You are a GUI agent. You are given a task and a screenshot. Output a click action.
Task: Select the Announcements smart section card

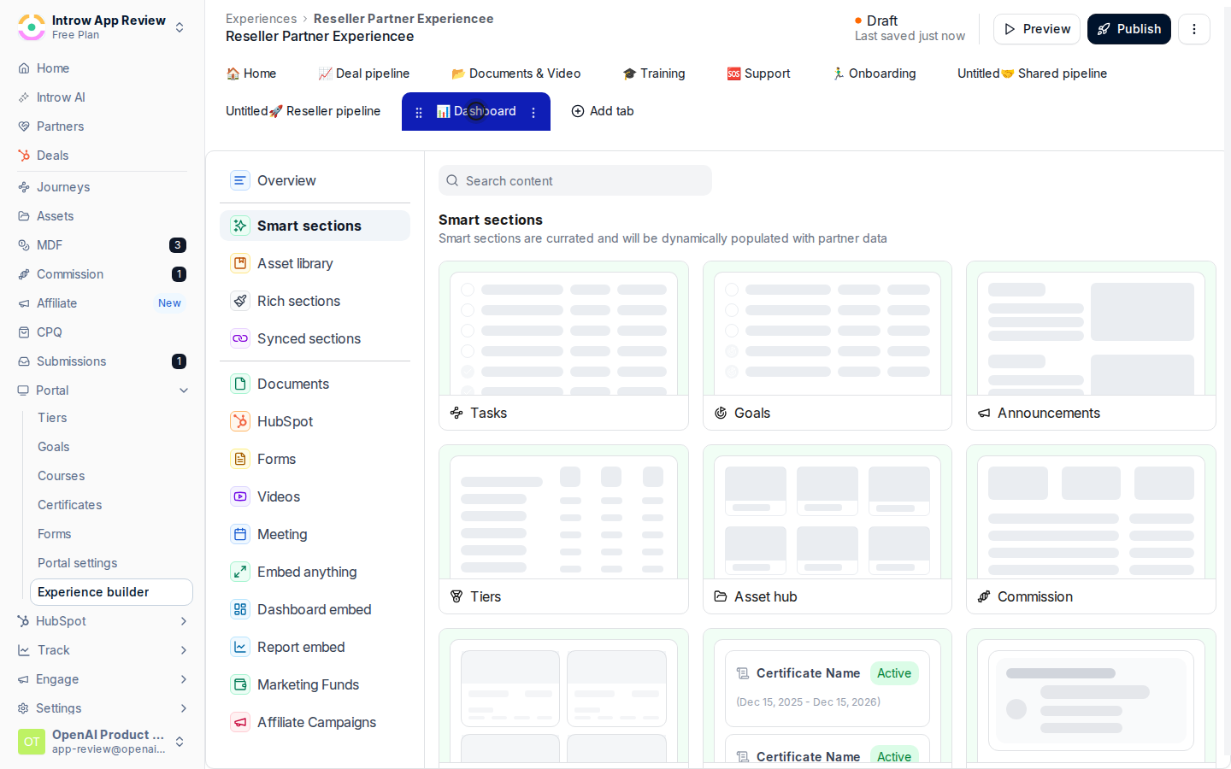1091,345
